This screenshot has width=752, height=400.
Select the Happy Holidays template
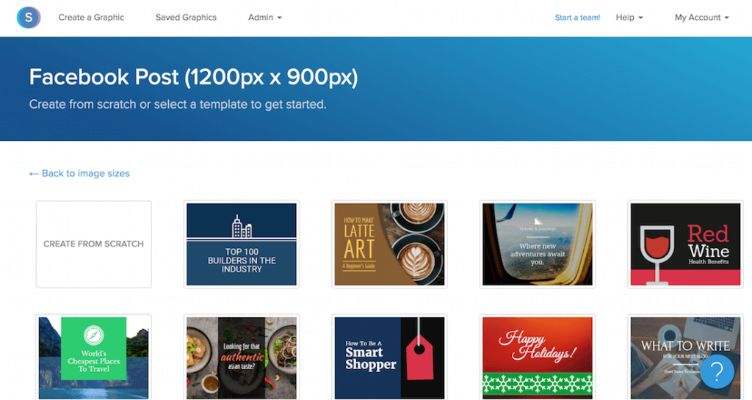click(x=538, y=357)
